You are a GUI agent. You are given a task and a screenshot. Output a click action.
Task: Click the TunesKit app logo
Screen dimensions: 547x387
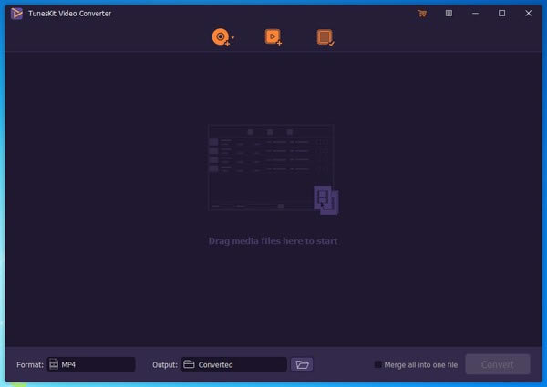pos(16,14)
